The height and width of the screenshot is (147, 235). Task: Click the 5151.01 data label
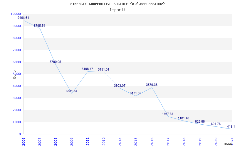103,70
